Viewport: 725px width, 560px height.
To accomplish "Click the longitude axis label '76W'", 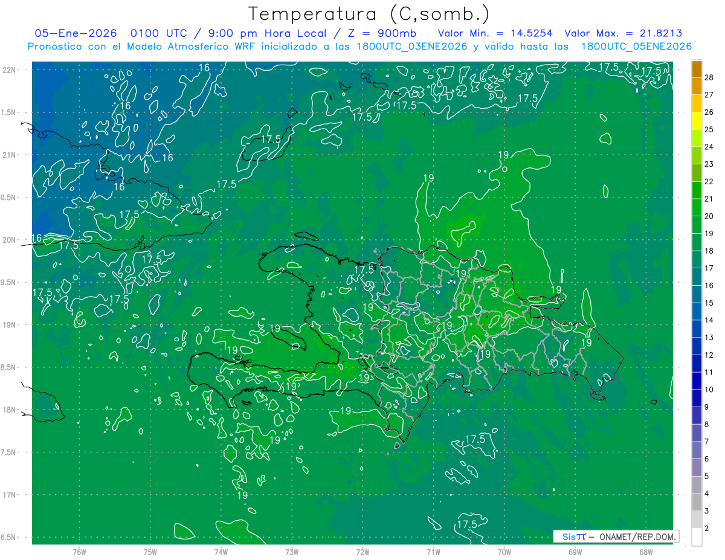I will 79,552.
